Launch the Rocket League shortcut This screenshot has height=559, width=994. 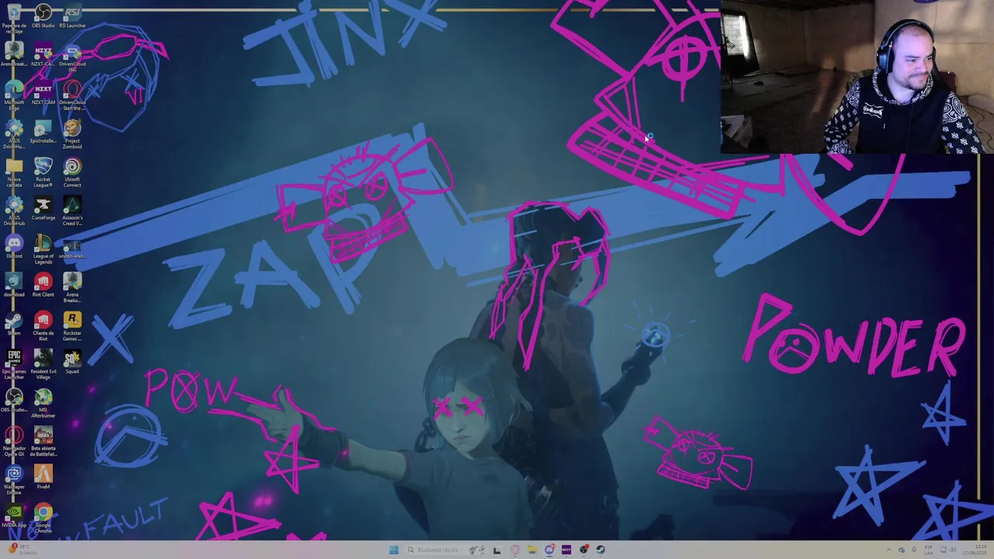(43, 172)
